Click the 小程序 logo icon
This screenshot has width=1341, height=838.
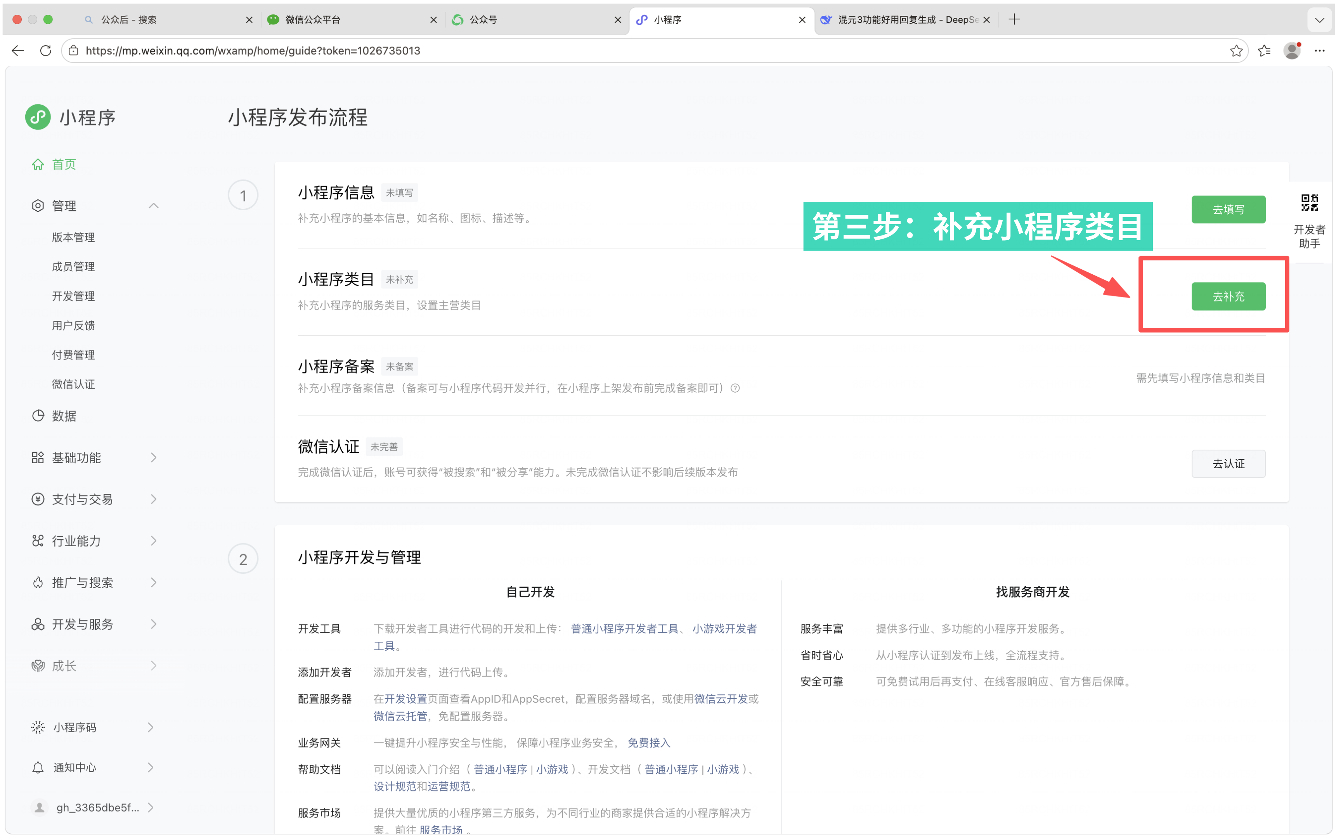pos(38,117)
